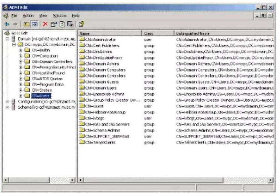Click right scroll arrow of the results pane
Image resolution: width=277 pixels, height=193 pixels.
270,180
